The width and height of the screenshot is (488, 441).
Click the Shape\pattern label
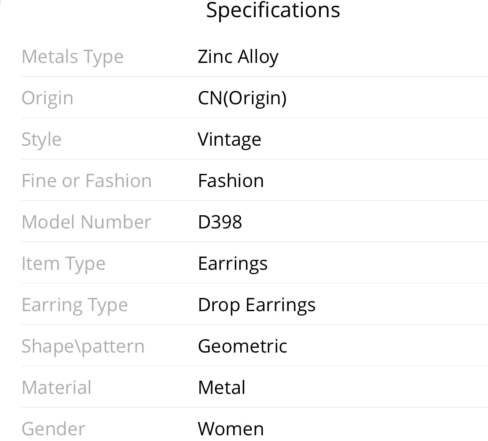(x=83, y=347)
